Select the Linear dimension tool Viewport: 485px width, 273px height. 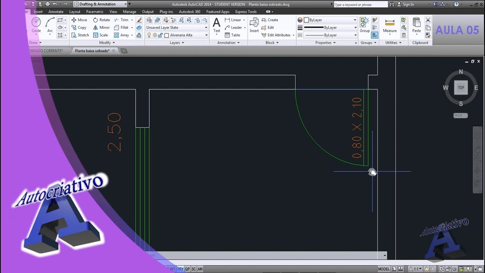click(x=233, y=20)
